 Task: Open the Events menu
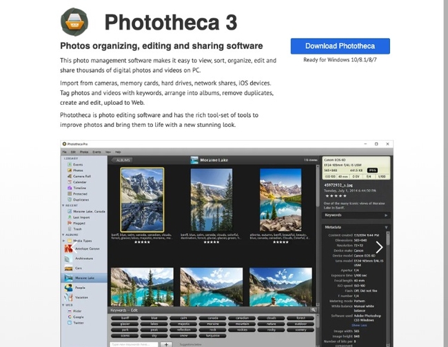coord(96,152)
